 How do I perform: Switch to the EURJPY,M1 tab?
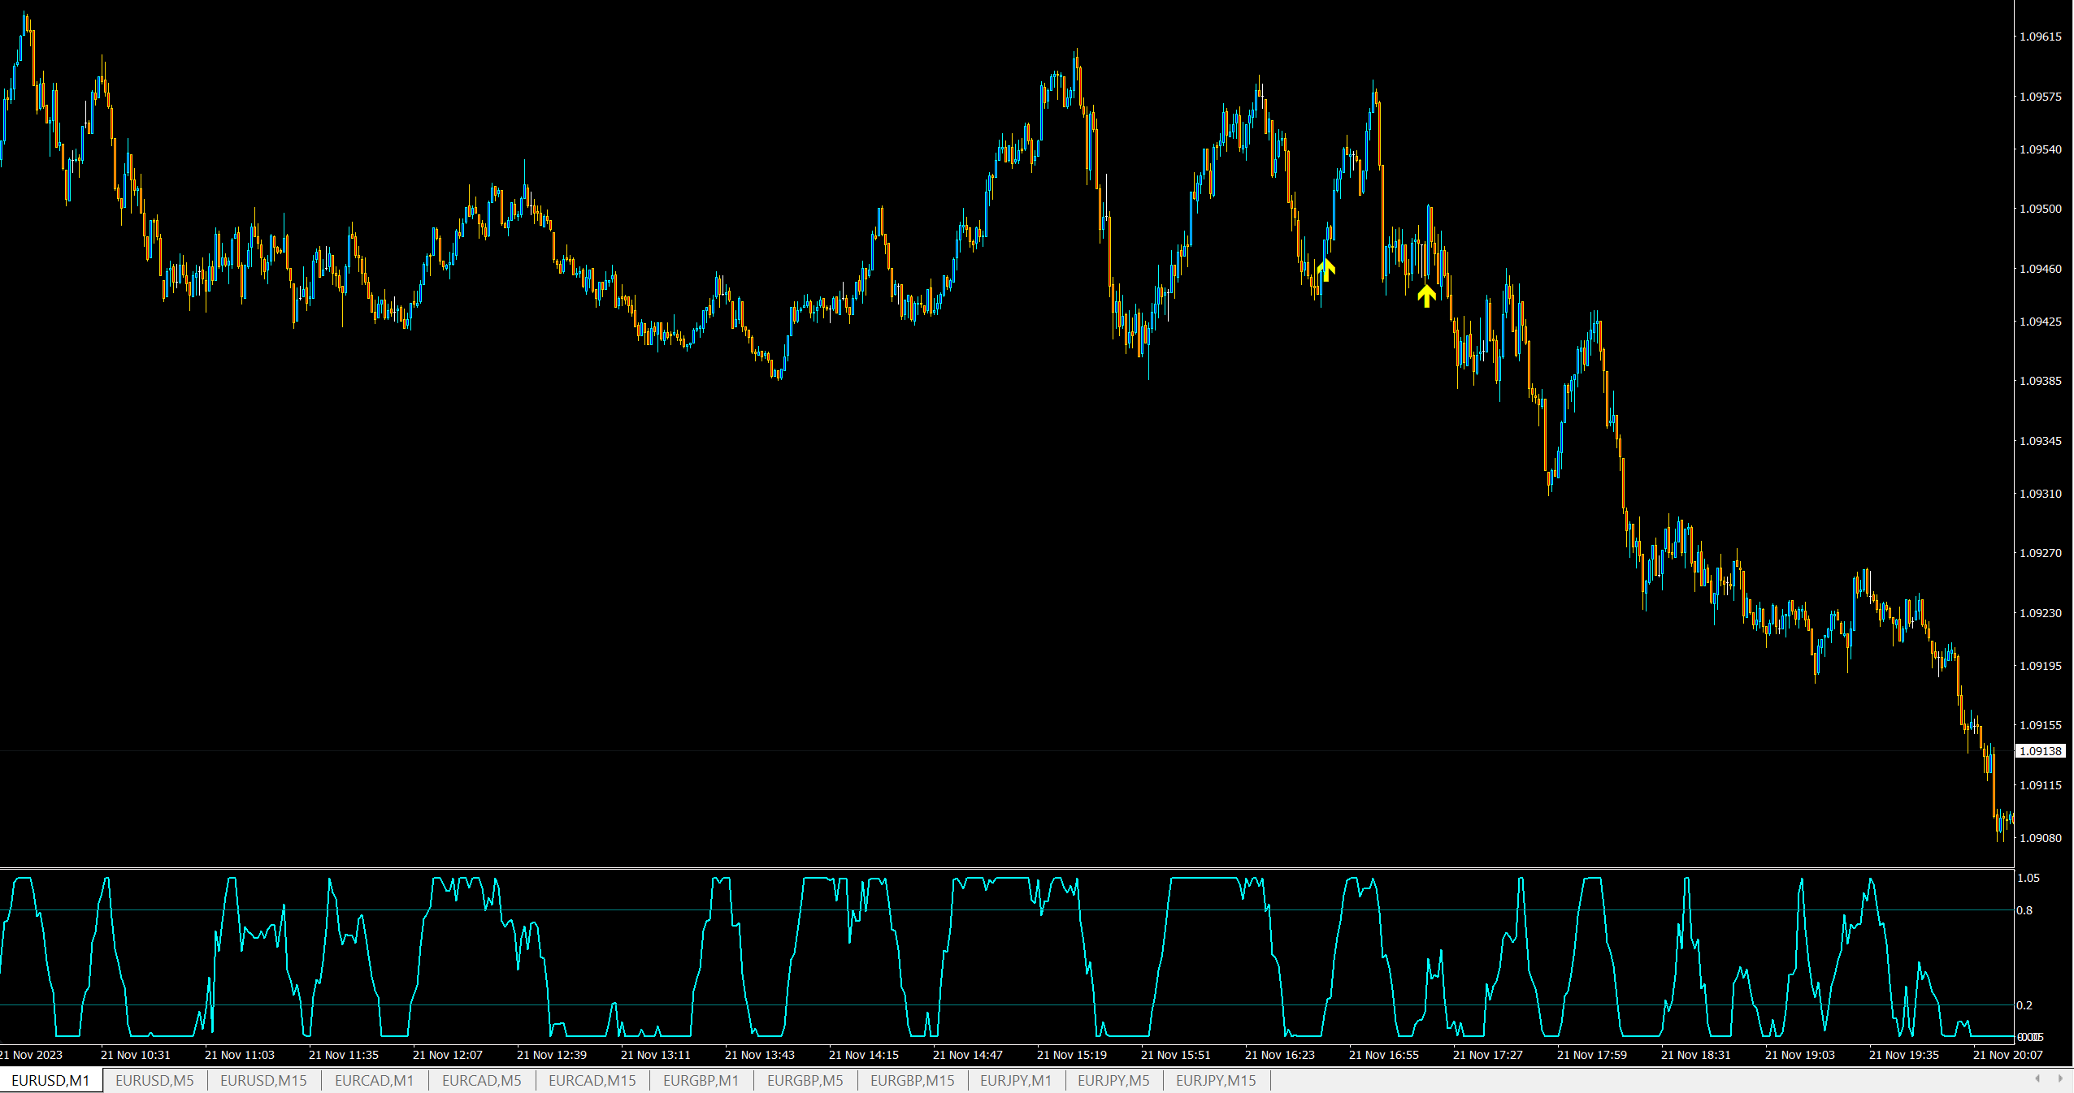pyautogui.click(x=1015, y=1080)
